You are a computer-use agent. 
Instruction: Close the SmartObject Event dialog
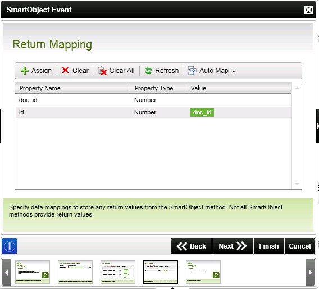308,10
